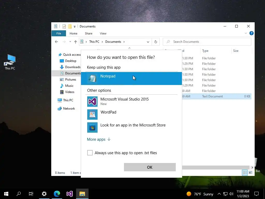Open Task View on the taskbar
Screen dimensions: 265x199
coord(31,194)
